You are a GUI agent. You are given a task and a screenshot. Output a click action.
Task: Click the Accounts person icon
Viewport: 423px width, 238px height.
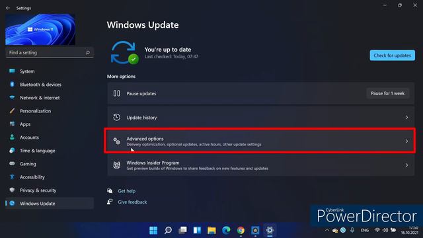pyautogui.click(x=12, y=137)
